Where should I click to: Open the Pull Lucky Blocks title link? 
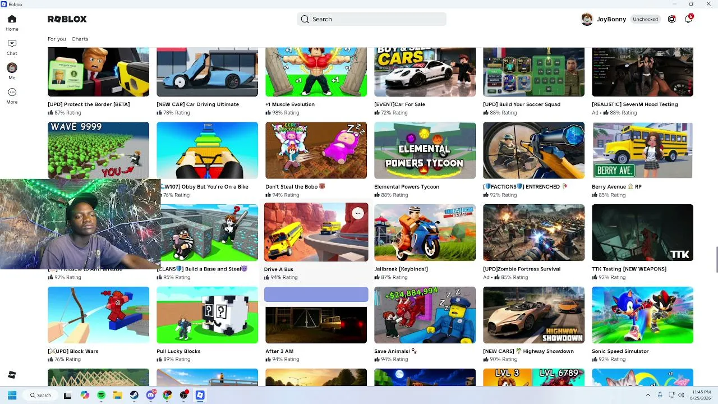pos(178,351)
